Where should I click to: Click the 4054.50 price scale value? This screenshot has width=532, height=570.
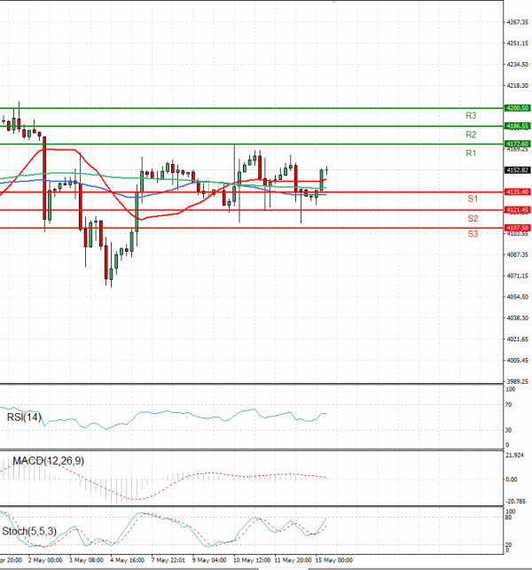pos(518,297)
